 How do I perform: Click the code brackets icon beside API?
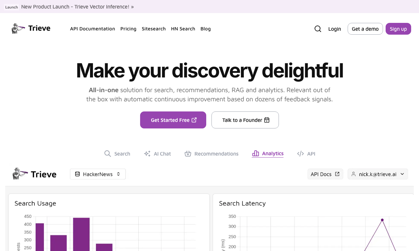pyautogui.click(x=301, y=154)
